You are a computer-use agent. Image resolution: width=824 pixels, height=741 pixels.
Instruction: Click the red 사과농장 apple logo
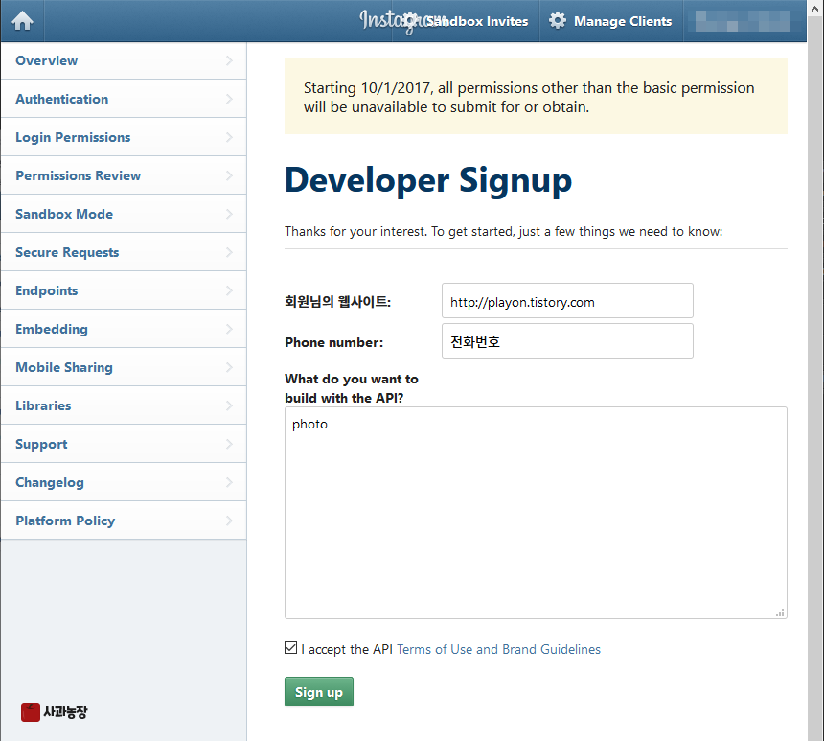point(31,712)
